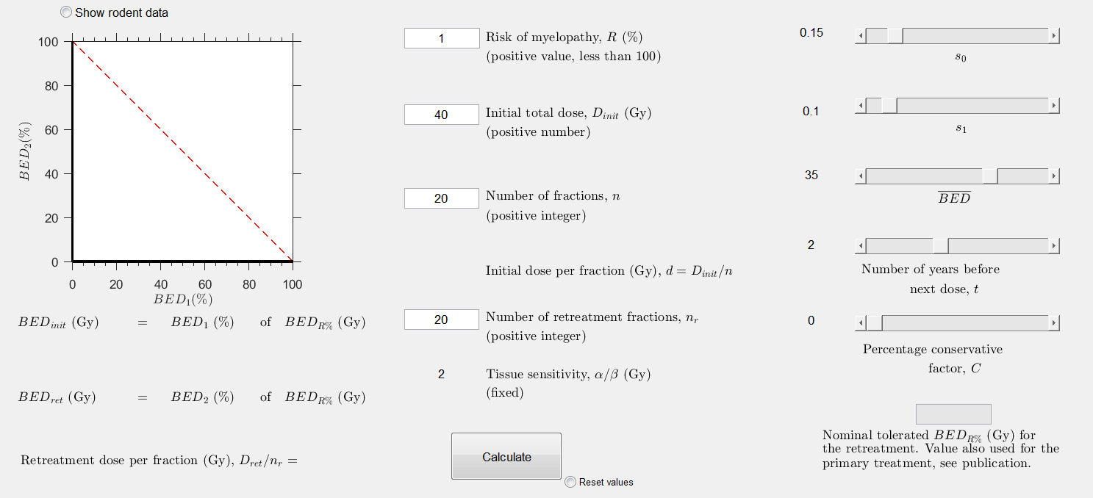Enable Show rodent data option
The width and height of the screenshot is (1093, 498).
coord(67,12)
